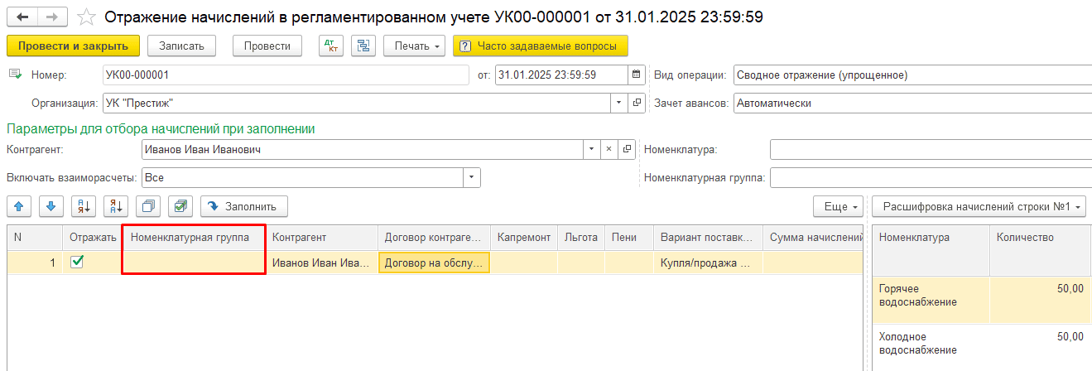The image size is (1092, 371).
Task: Click the N column header
Action: tap(35, 238)
